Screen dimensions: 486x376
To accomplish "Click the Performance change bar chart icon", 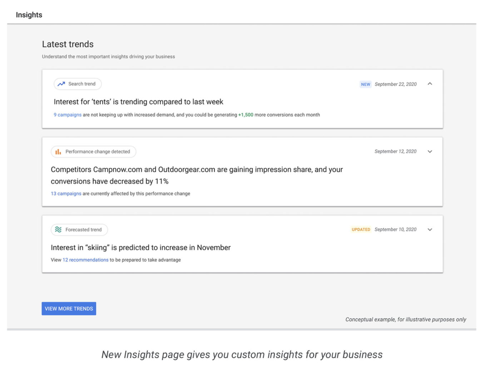I will coord(58,152).
